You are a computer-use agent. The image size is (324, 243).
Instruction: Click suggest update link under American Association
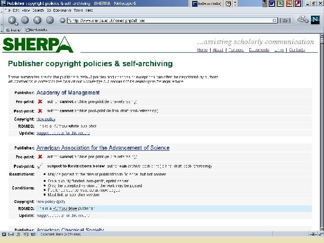point(63,216)
